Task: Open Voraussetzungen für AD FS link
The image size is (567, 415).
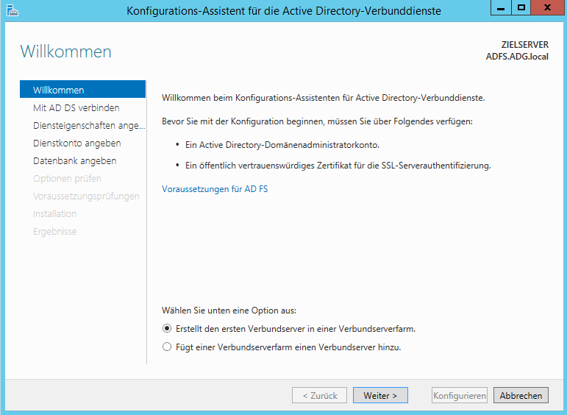Action: (x=215, y=189)
